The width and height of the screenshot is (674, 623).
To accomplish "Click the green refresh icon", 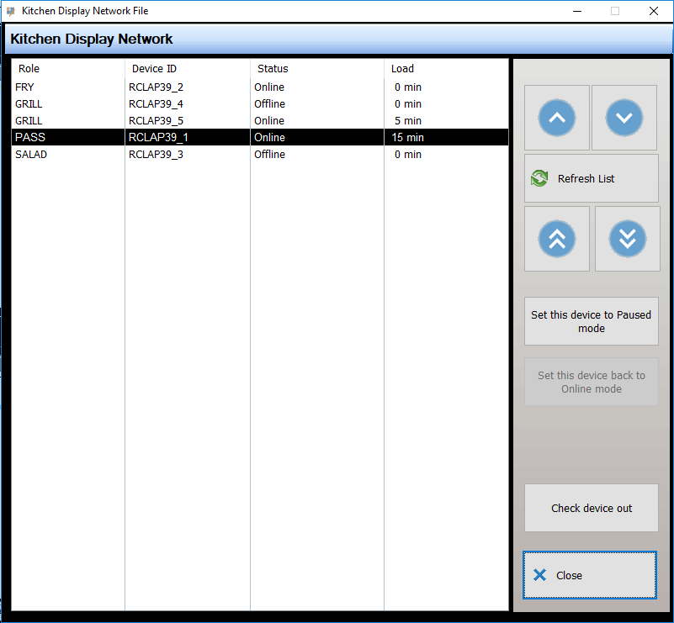I will [539, 178].
